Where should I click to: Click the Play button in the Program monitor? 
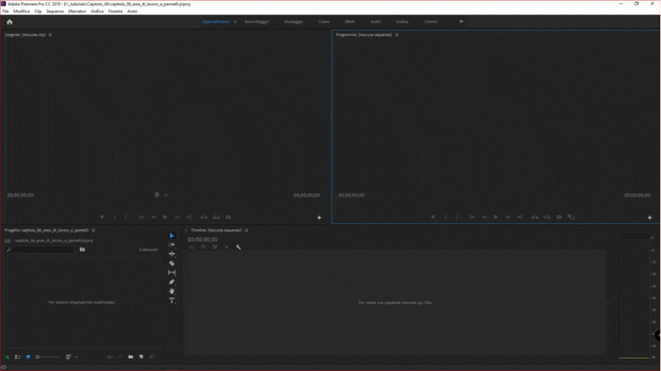[496, 217]
